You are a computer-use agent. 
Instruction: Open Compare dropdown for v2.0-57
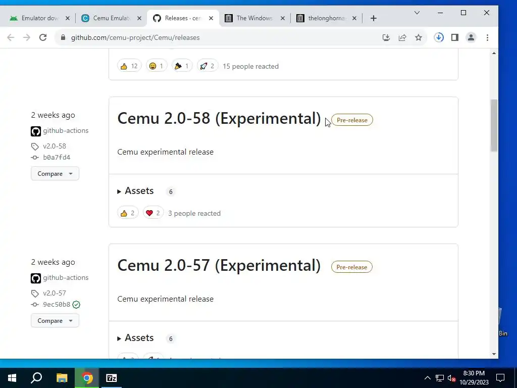point(55,321)
